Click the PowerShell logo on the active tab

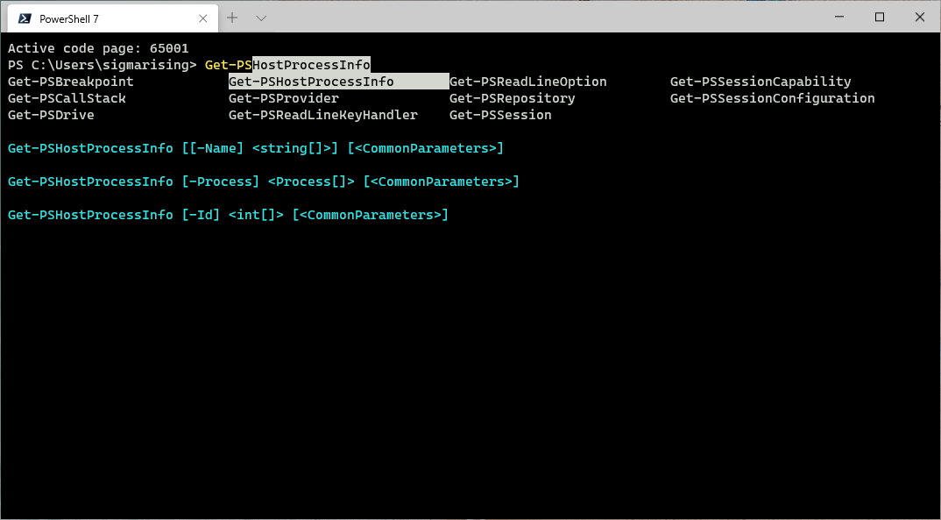point(25,18)
